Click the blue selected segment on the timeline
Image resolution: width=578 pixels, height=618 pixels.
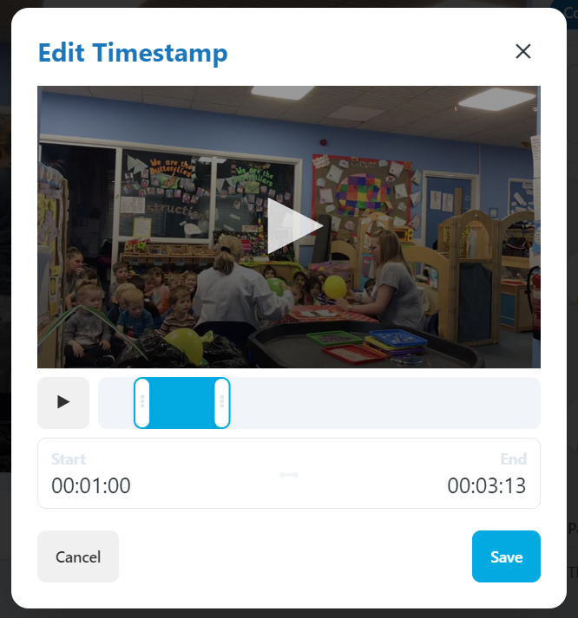[x=182, y=402]
